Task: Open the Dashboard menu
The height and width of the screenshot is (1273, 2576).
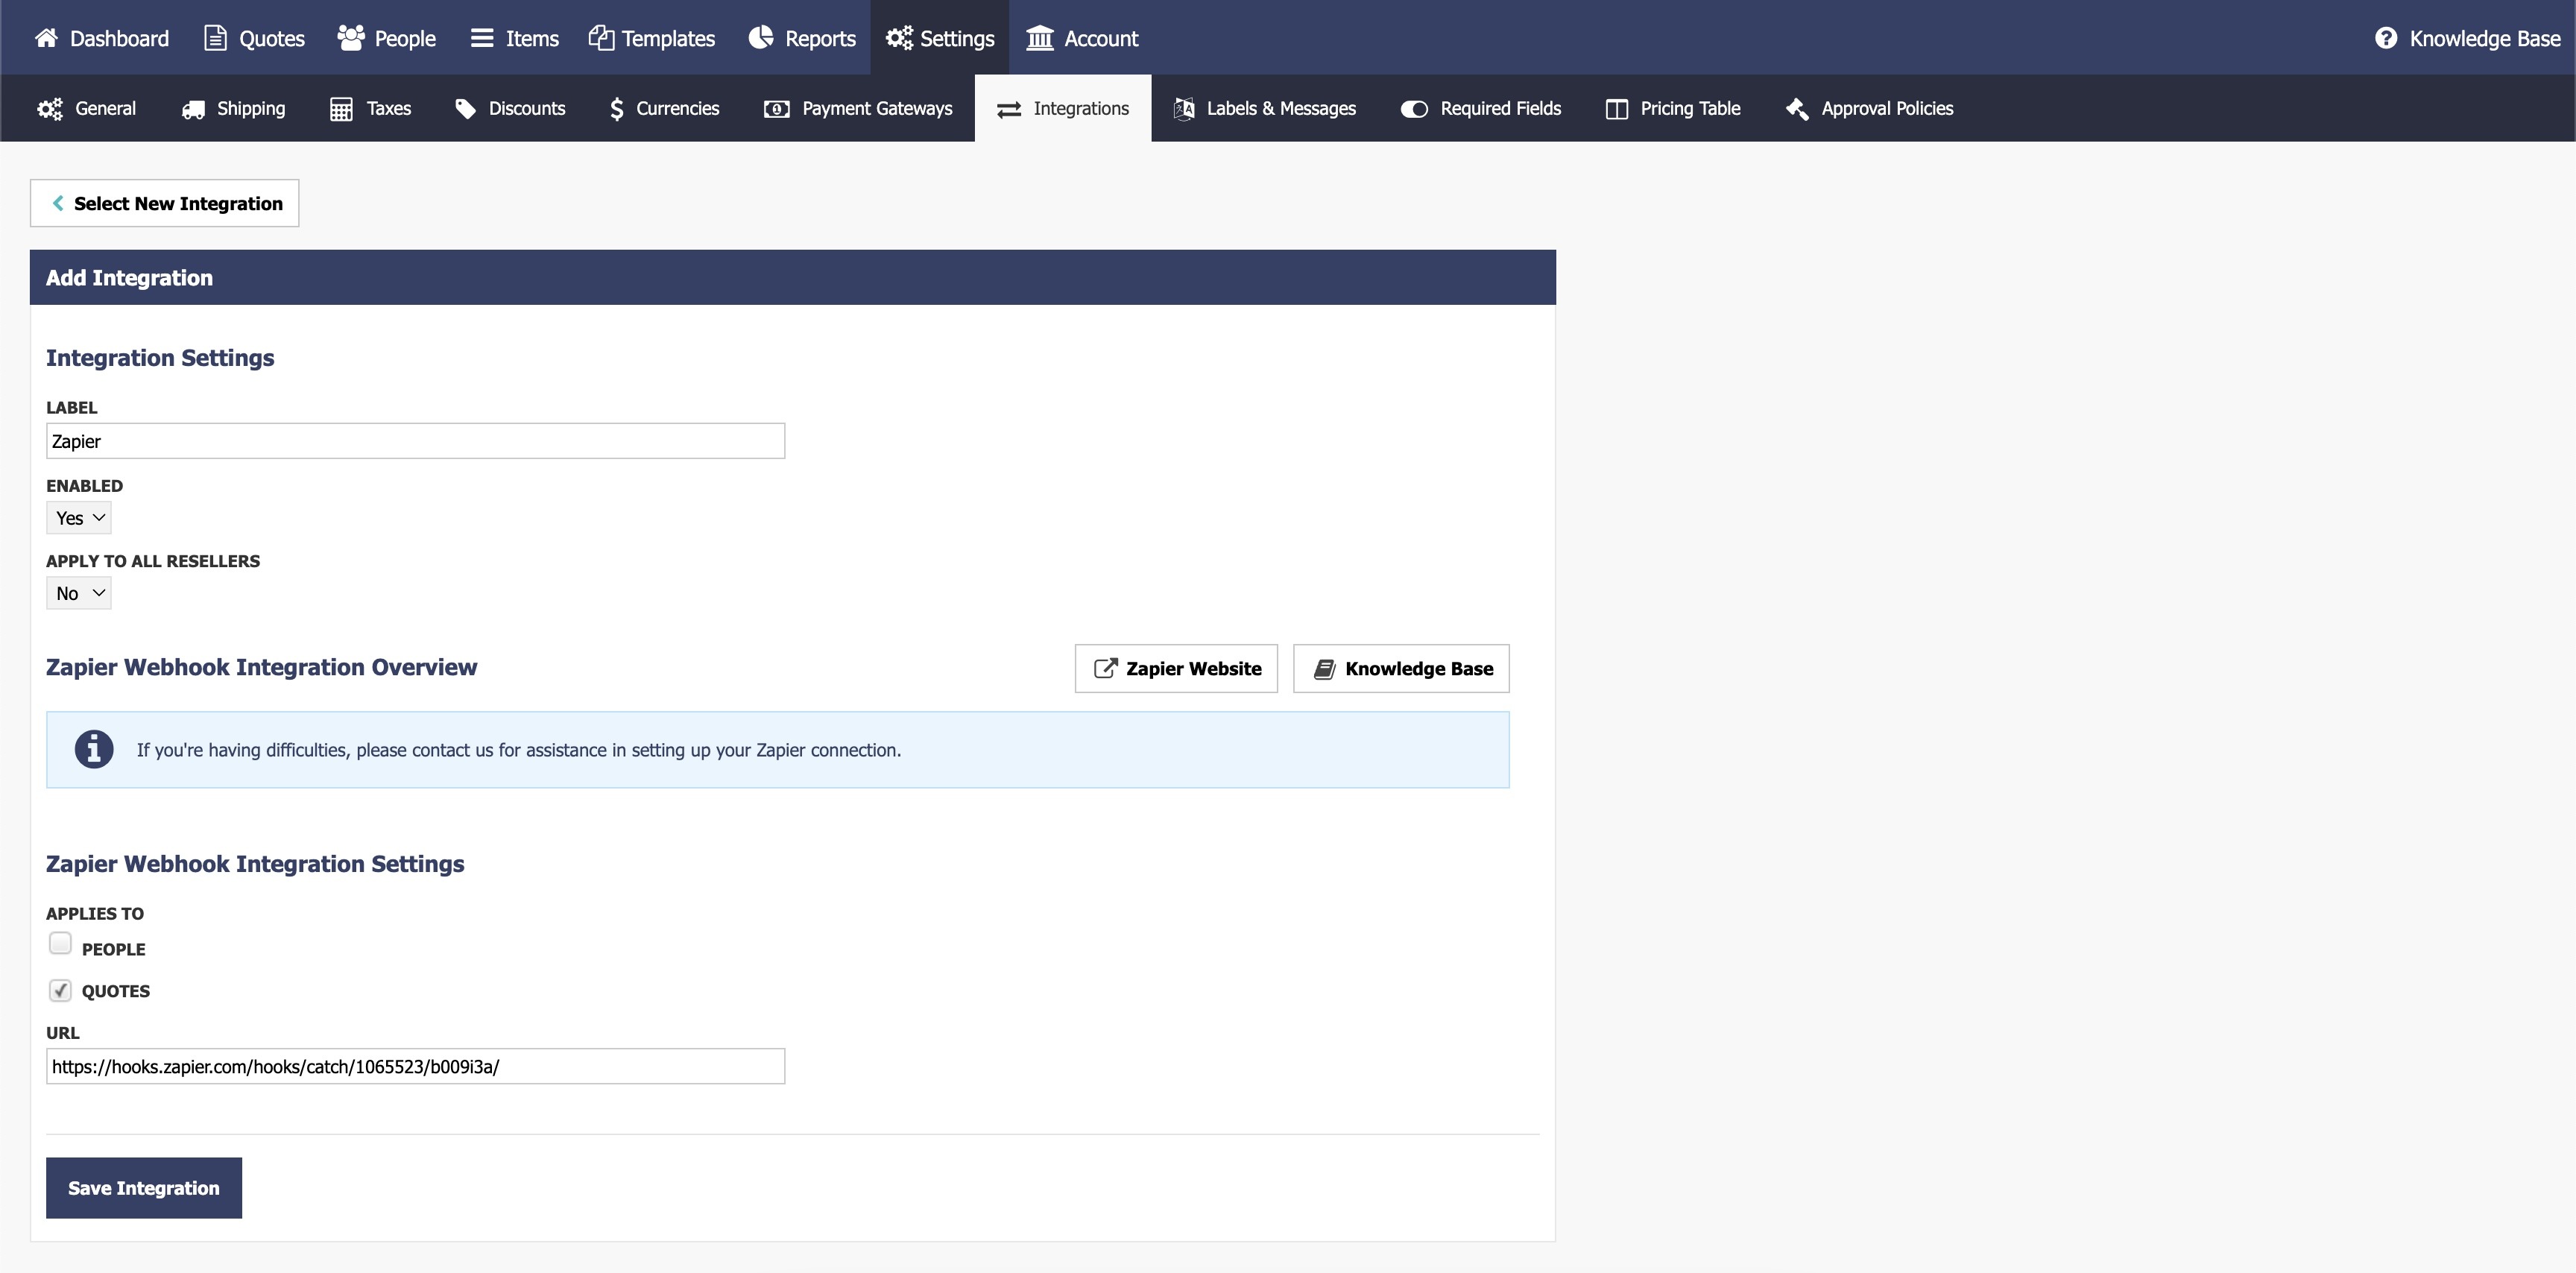Action: pos(101,38)
